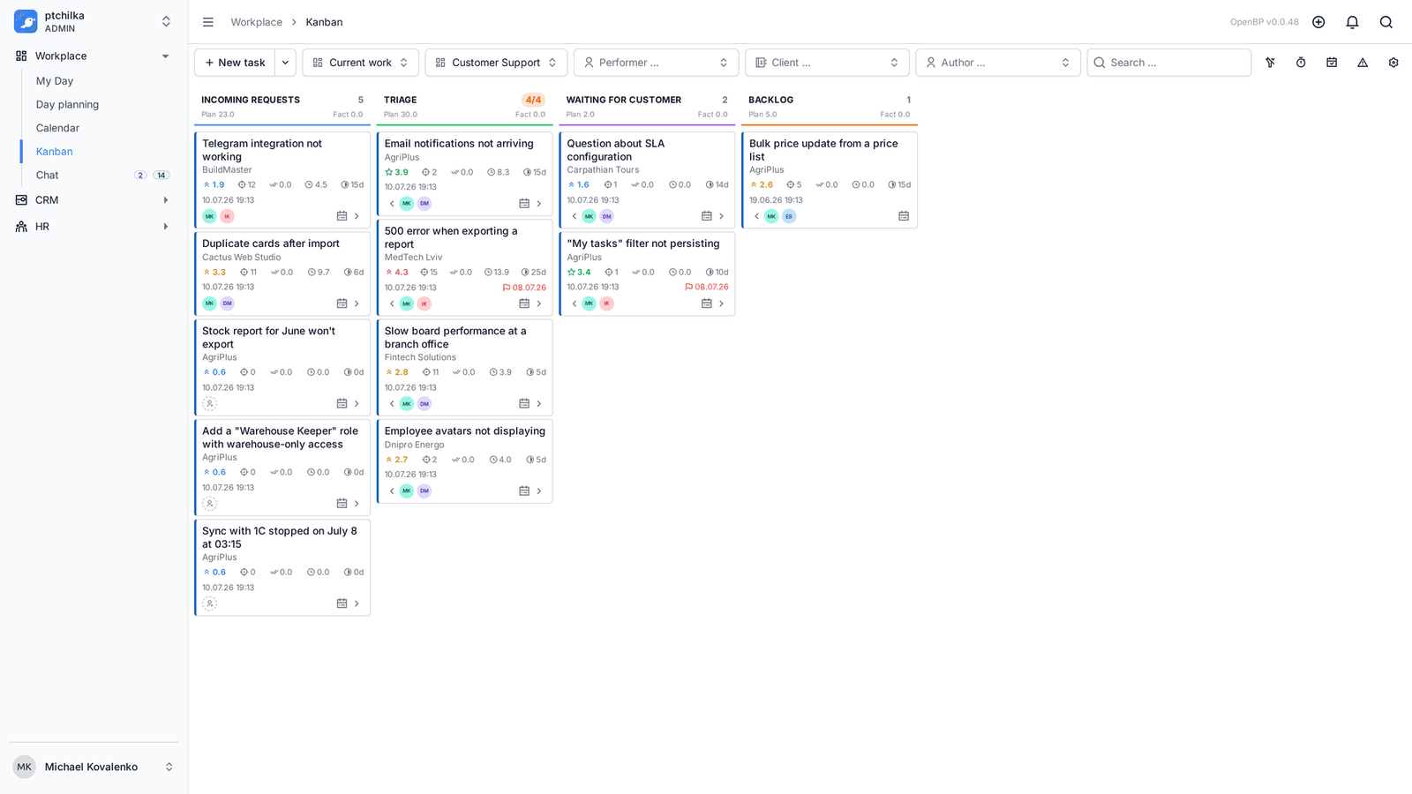The height and width of the screenshot is (794, 1412).
Task: Click Chat unread badge 14
Action: tap(161, 176)
